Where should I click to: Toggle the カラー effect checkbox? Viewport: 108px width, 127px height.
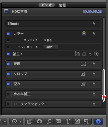click(8, 34)
